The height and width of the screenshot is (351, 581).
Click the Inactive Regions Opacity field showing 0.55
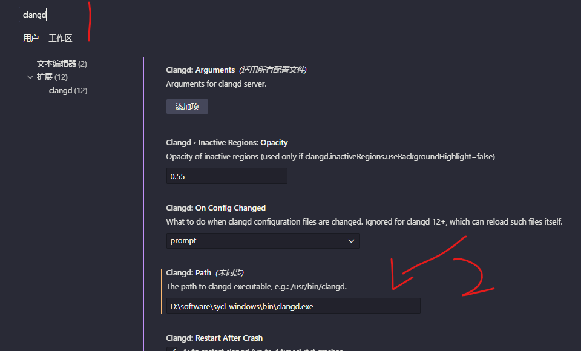click(x=227, y=176)
